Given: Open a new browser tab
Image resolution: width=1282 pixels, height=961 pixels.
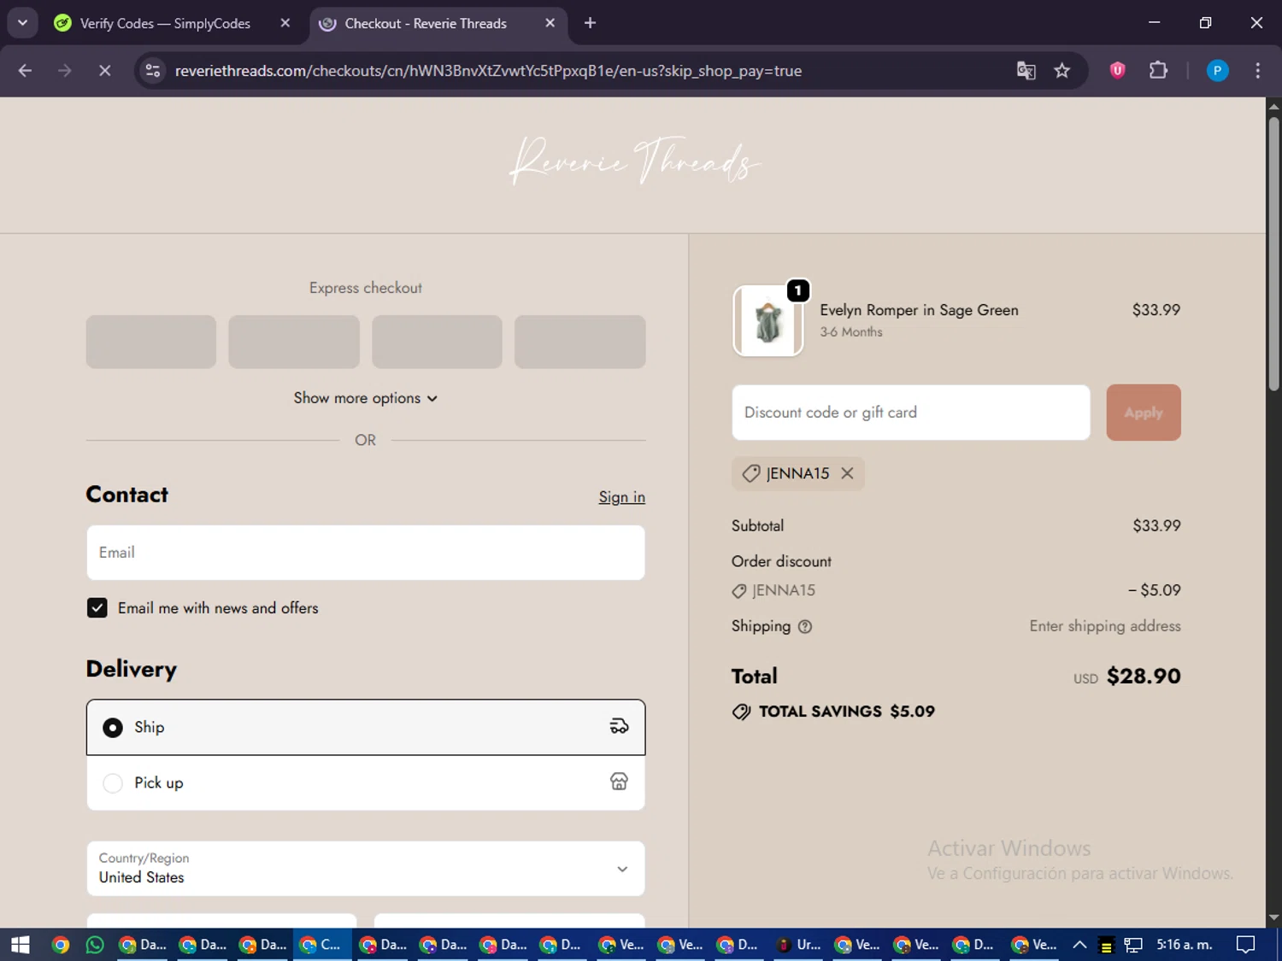Looking at the screenshot, I should pos(590,23).
